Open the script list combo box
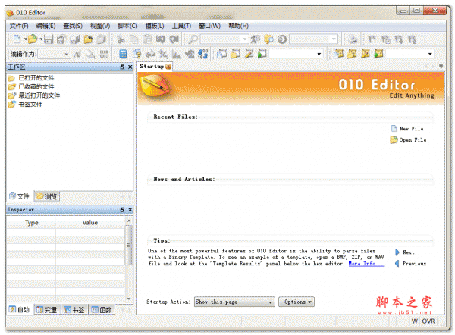This screenshot has width=455, height=335. point(296,54)
